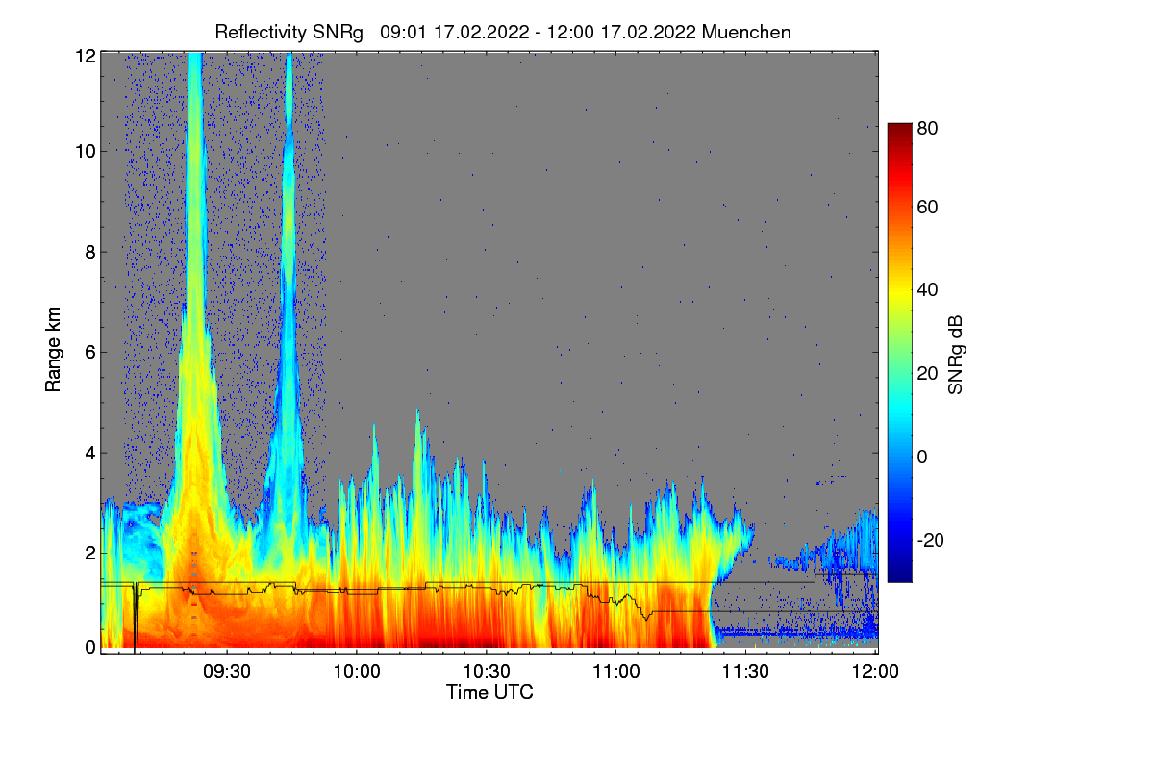The image size is (1154, 769).
Task: Click the 6 km range tick label
Action: pos(89,352)
